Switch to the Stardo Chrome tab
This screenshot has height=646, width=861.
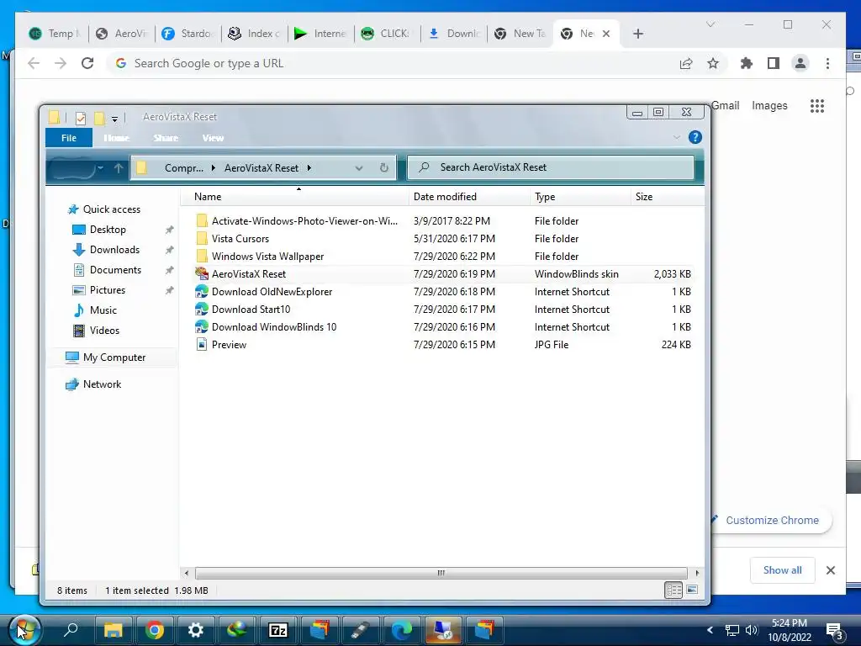pyautogui.click(x=188, y=34)
